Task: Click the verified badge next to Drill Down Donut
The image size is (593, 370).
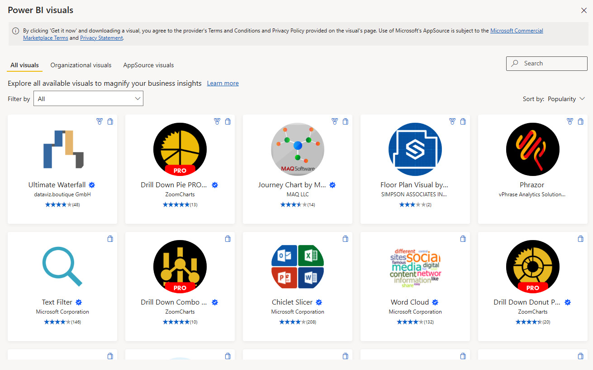Action: 568,302
